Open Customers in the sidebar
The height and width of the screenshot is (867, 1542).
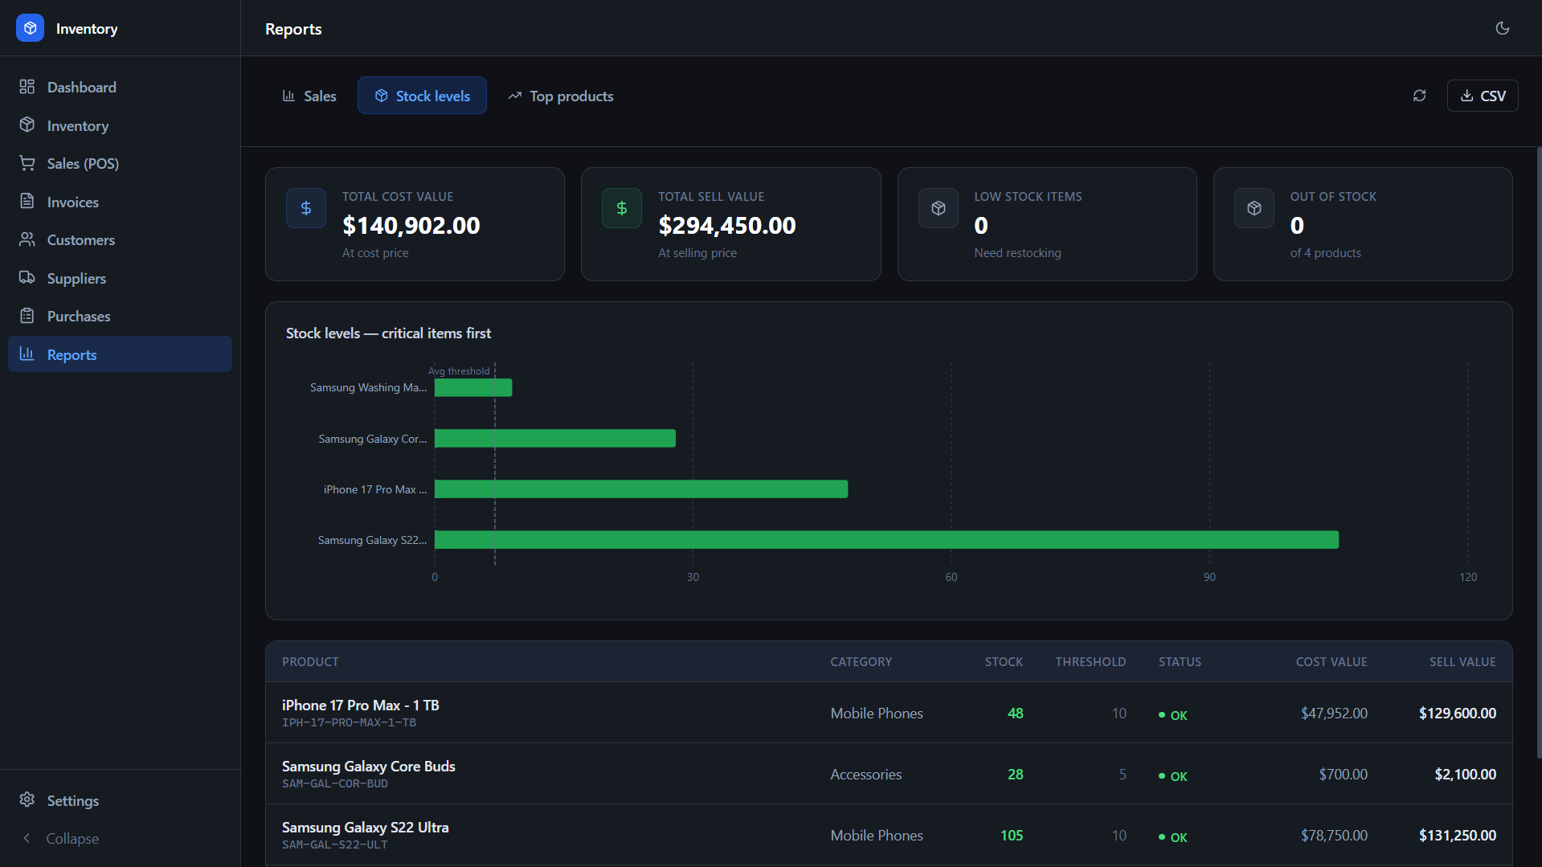(x=120, y=239)
